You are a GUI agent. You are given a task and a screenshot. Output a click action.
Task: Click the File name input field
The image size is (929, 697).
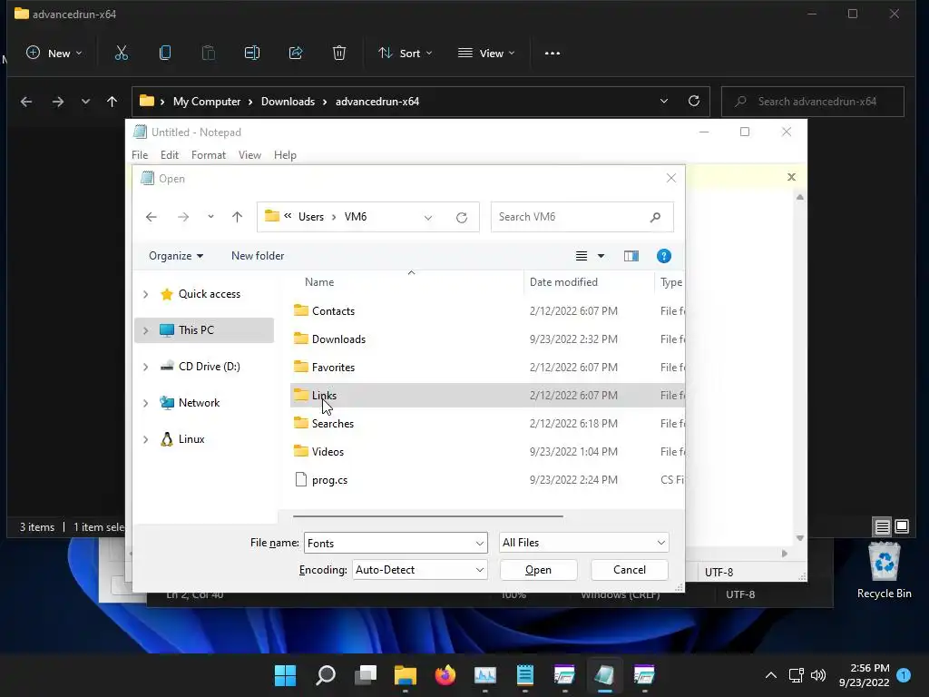click(396, 543)
